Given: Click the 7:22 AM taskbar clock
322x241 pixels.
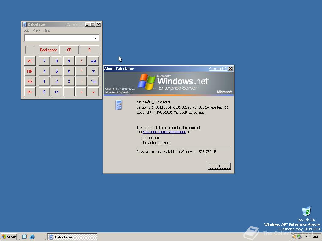Looking at the screenshot, I should (311, 237).
